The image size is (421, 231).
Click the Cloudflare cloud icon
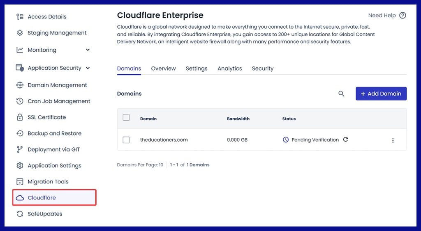[x=20, y=198]
